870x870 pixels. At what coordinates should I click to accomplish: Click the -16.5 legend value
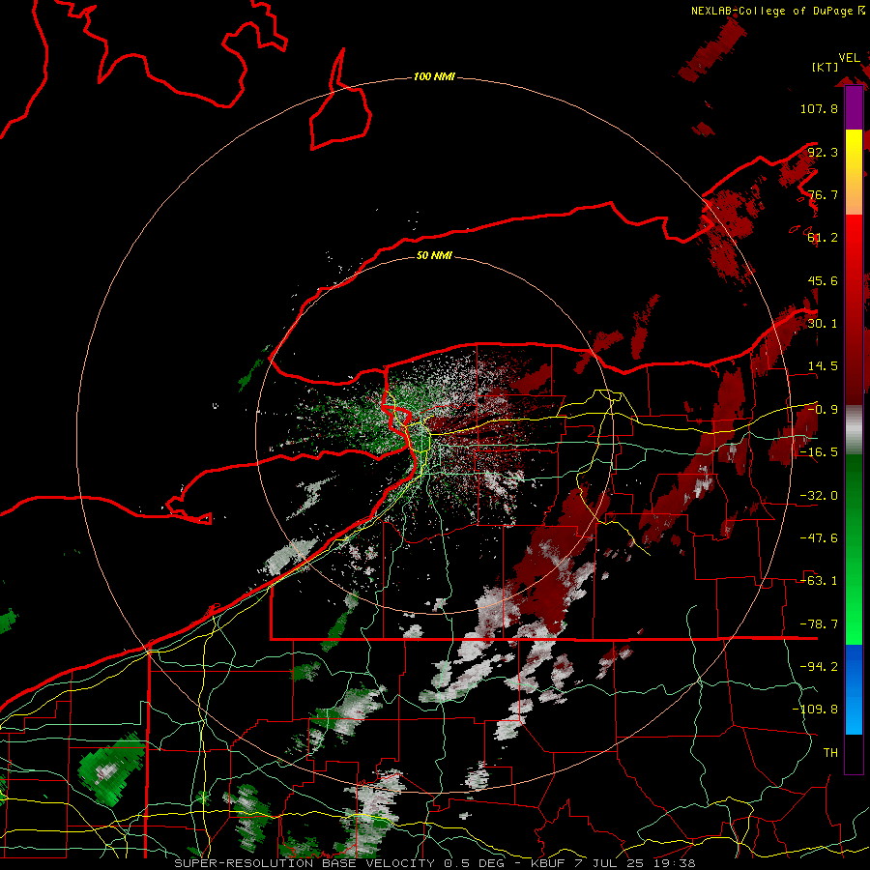[819, 452]
